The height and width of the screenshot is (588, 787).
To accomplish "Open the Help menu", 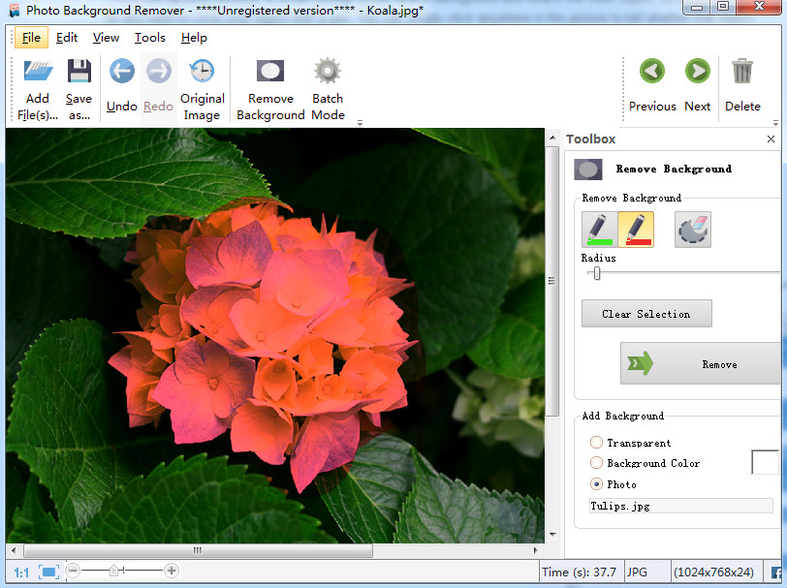I will pyautogui.click(x=194, y=38).
